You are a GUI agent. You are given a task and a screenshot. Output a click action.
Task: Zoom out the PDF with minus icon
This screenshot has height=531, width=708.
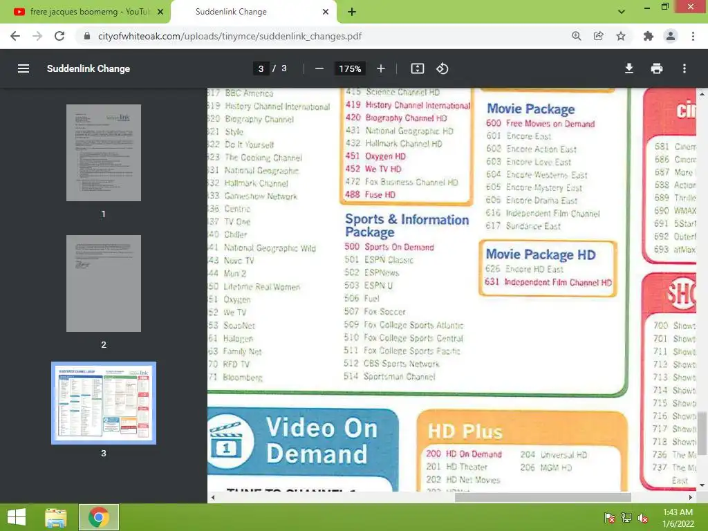coord(319,68)
